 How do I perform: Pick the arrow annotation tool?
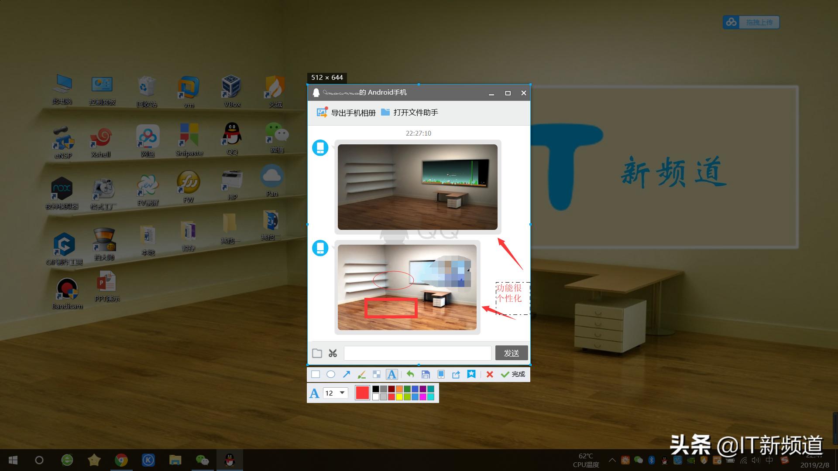[x=346, y=374]
